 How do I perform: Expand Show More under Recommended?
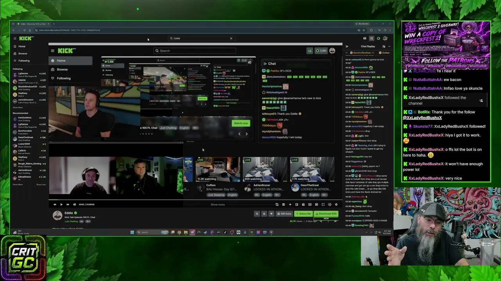18,184
